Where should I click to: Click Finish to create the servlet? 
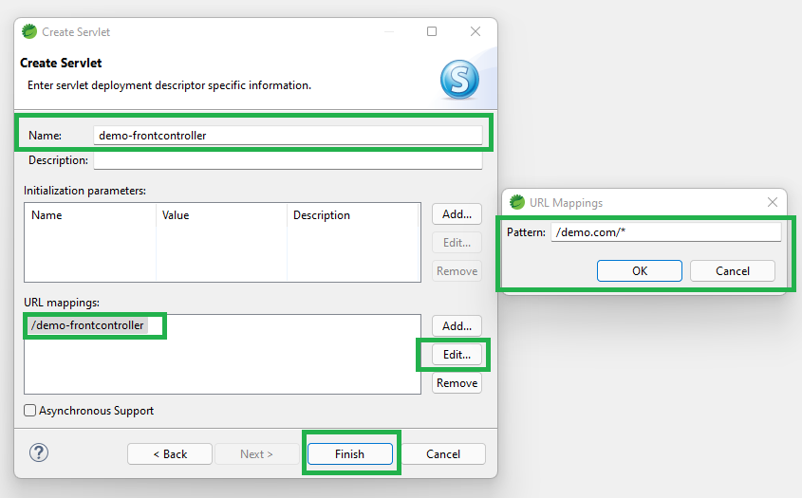tap(350, 454)
